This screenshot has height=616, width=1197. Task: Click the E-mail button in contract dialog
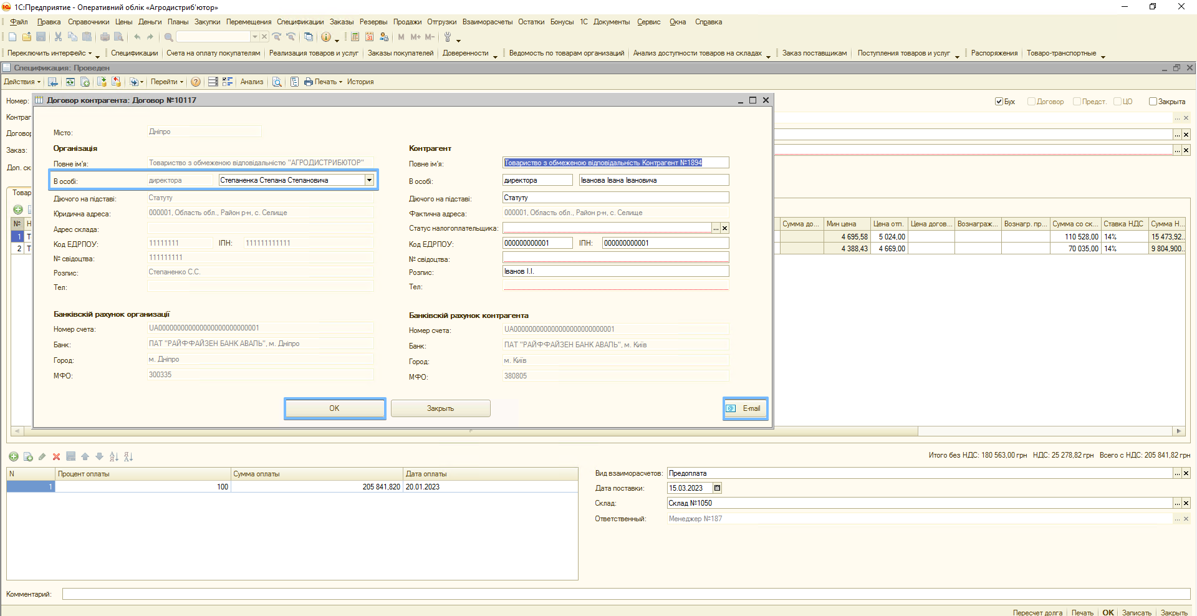[x=746, y=409]
